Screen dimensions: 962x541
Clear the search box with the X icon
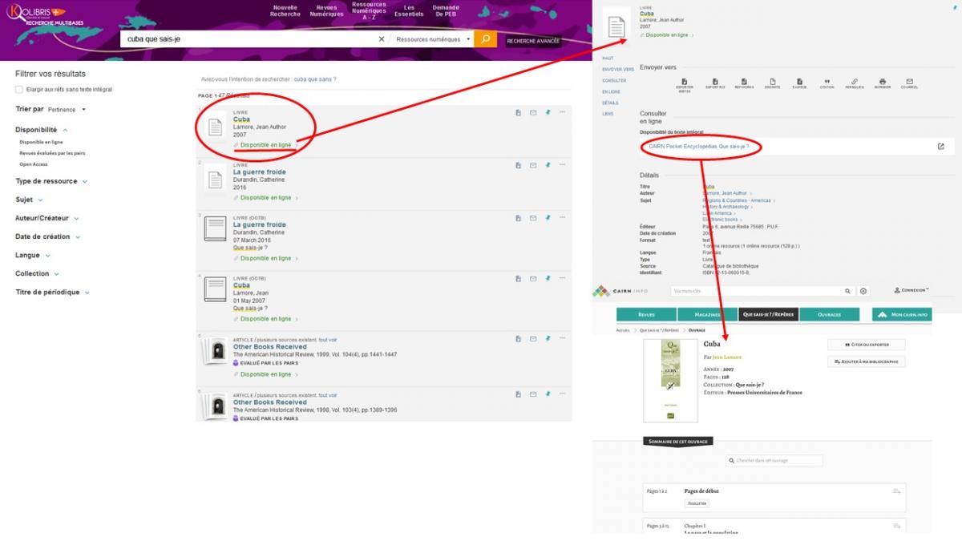point(382,38)
